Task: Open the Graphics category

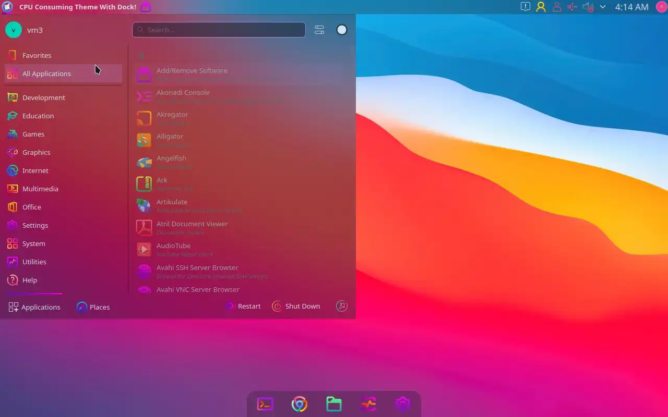Action: pyautogui.click(x=64, y=152)
